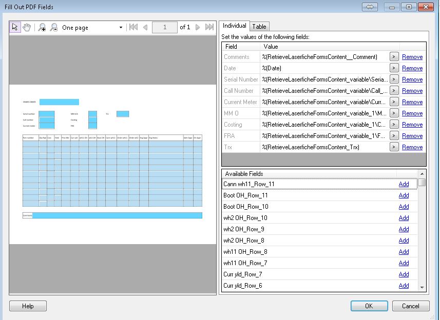Add the Boot OH_Row_11 field
Viewport: 440px width, 320px height.
[404, 195]
